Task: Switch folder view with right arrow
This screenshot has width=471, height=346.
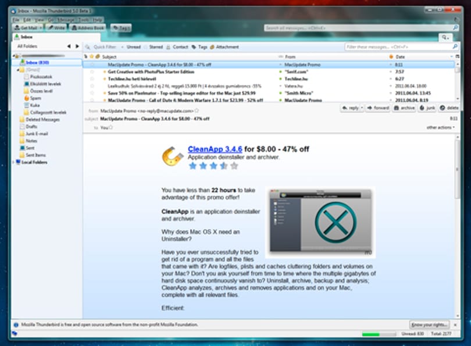Action: (77, 47)
